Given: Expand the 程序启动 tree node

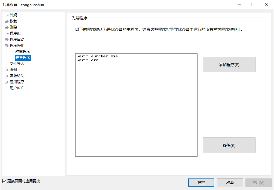Looking at the screenshot, I should pyautogui.click(x=6, y=39).
